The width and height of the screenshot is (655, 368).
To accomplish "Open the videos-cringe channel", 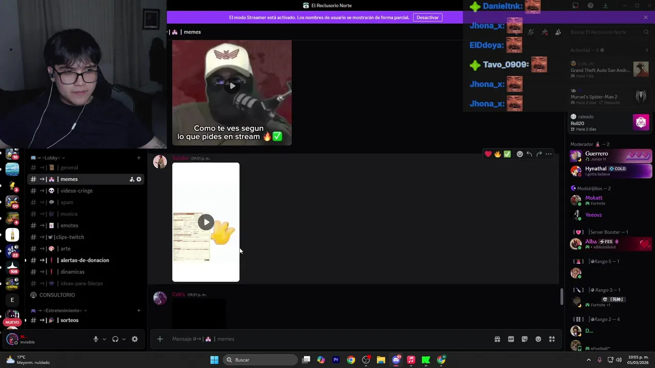I will tap(85, 191).
